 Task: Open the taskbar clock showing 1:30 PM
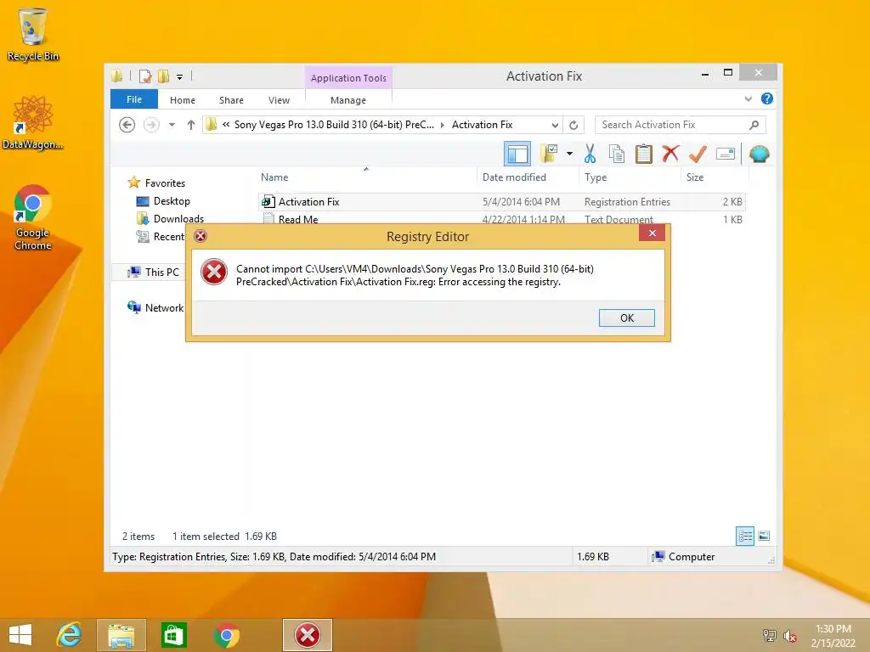(833, 636)
